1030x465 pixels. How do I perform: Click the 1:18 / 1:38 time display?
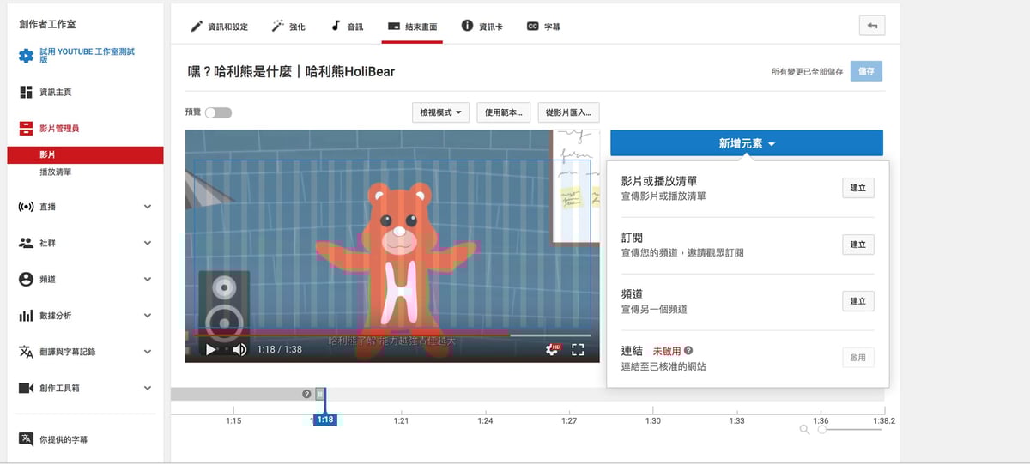[x=280, y=349]
